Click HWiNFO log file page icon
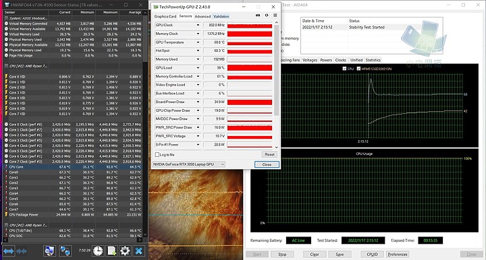 tap(111, 251)
